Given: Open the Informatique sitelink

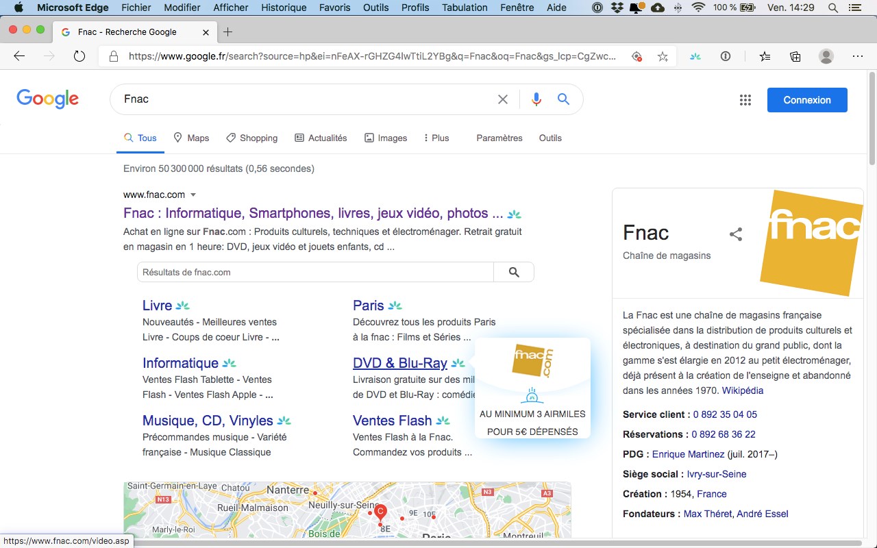Looking at the screenshot, I should (x=180, y=363).
